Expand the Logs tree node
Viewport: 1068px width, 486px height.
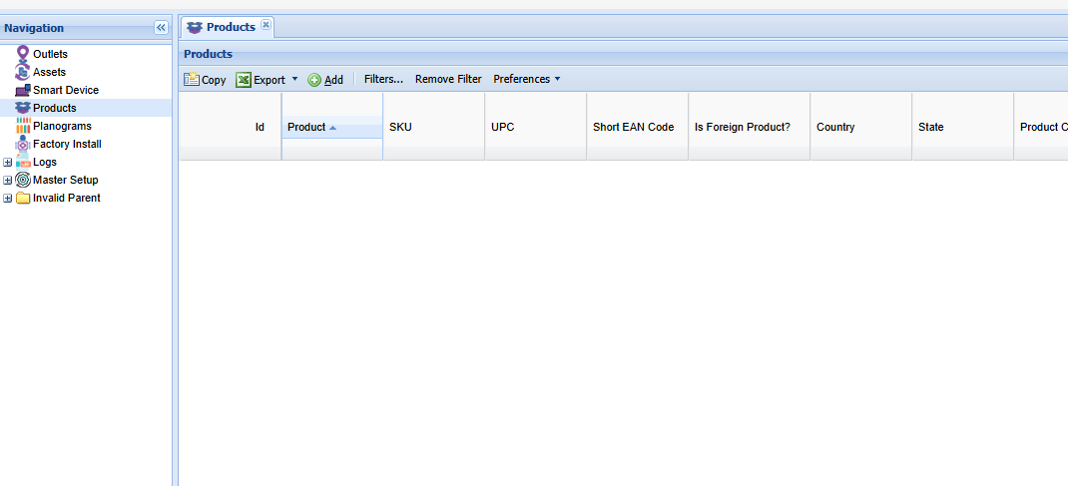(8, 162)
